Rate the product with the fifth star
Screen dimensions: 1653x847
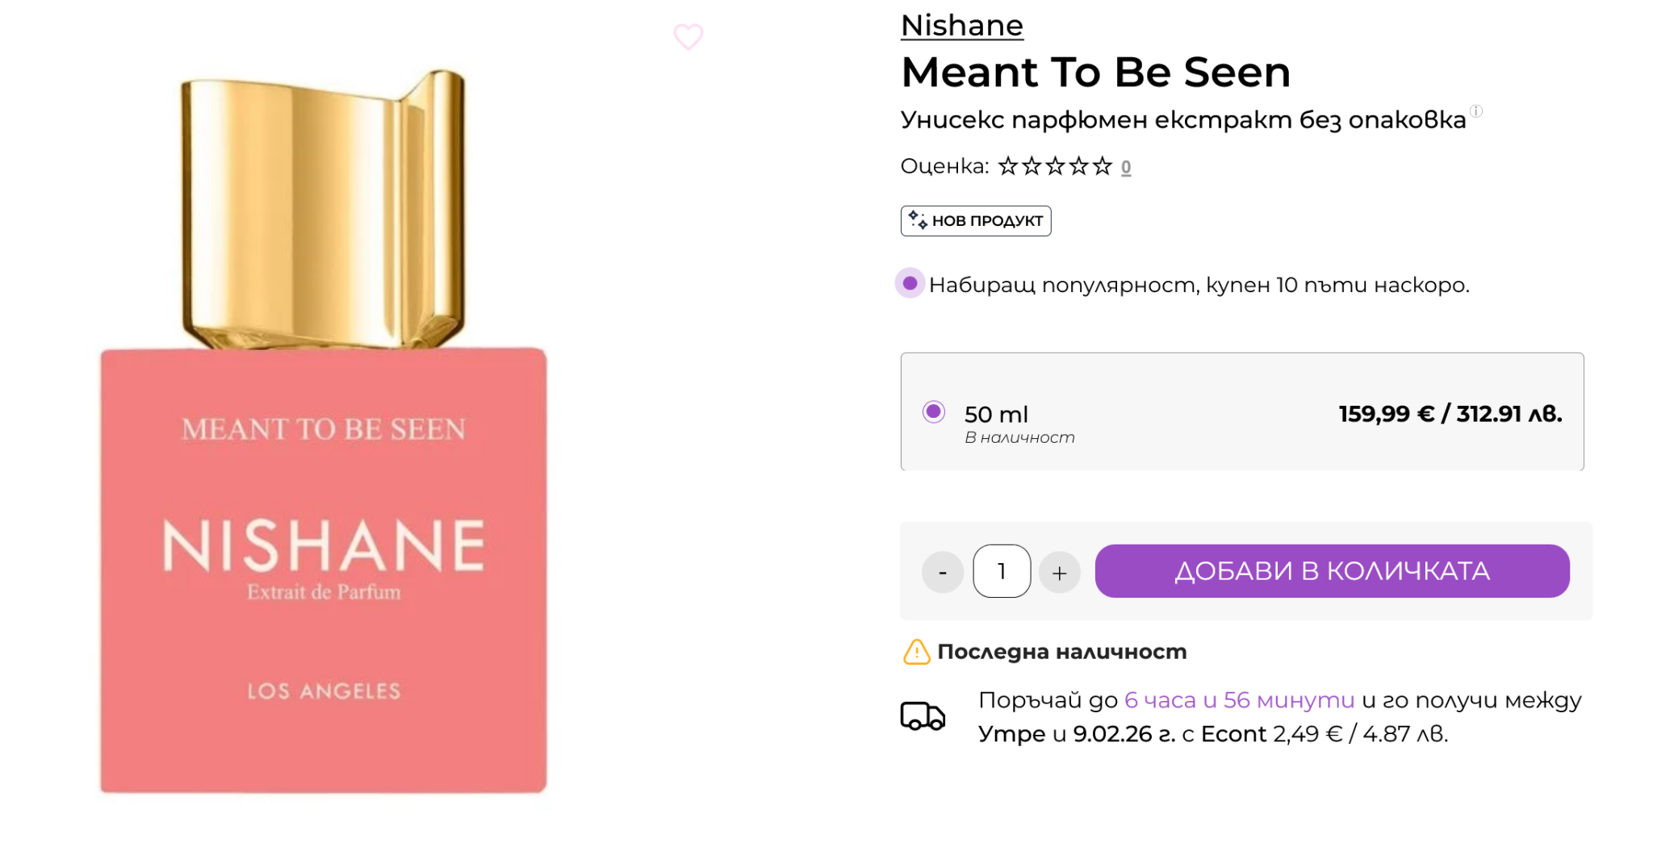[x=1102, y=166]
